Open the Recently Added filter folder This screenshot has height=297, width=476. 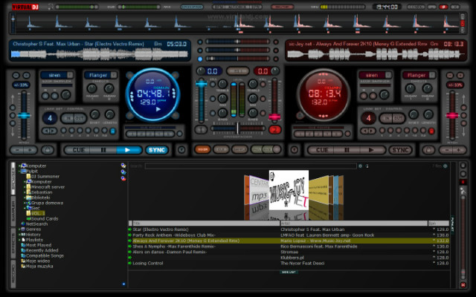(x=39, y=250)
